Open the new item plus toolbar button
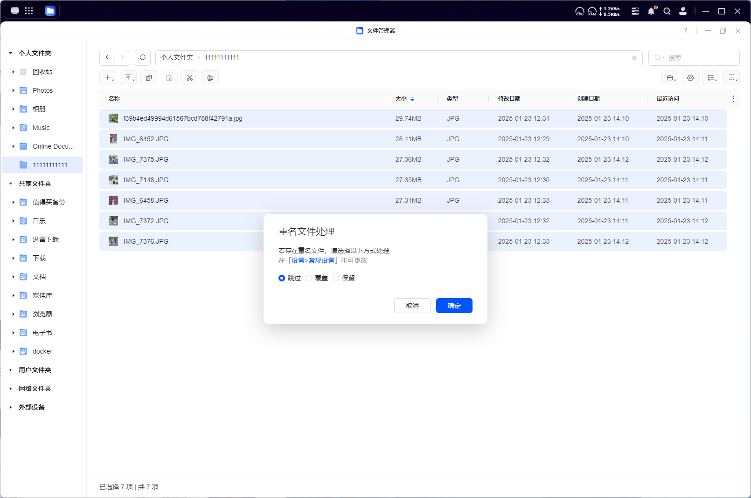Image resolution: width=751 pixels, height=498 pixels. tap(108, 78)
